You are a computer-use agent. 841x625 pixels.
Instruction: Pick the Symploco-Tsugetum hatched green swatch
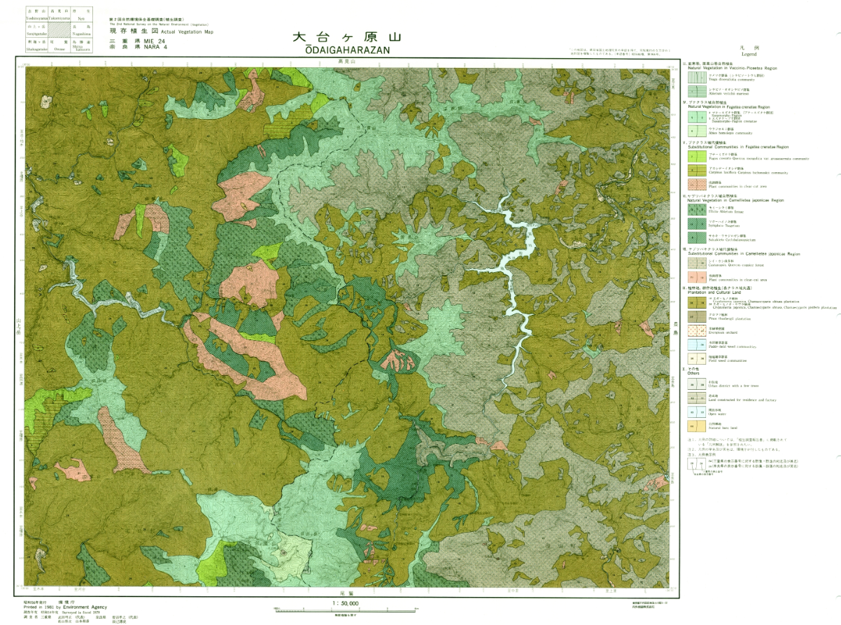point(695,224)
